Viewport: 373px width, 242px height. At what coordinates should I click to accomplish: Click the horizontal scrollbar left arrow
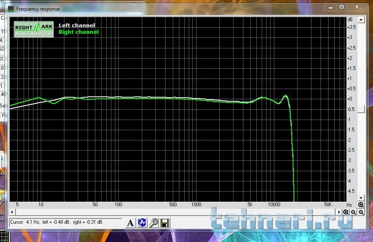(x=12, y=212)
